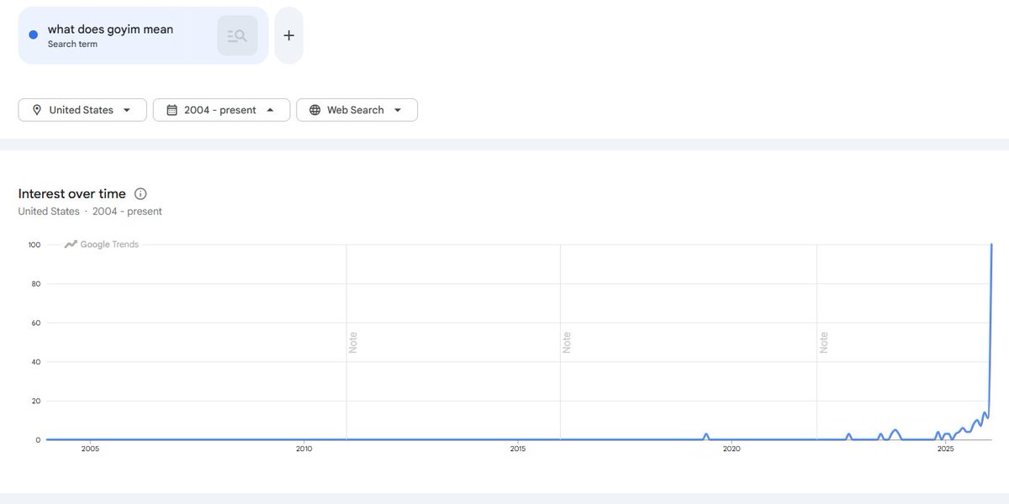
Task: Click the 2025 x-axis label
Action: click(x=946, y=449)
